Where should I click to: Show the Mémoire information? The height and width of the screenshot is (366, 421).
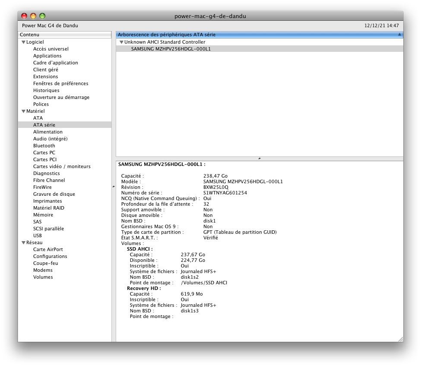(43, 215)
